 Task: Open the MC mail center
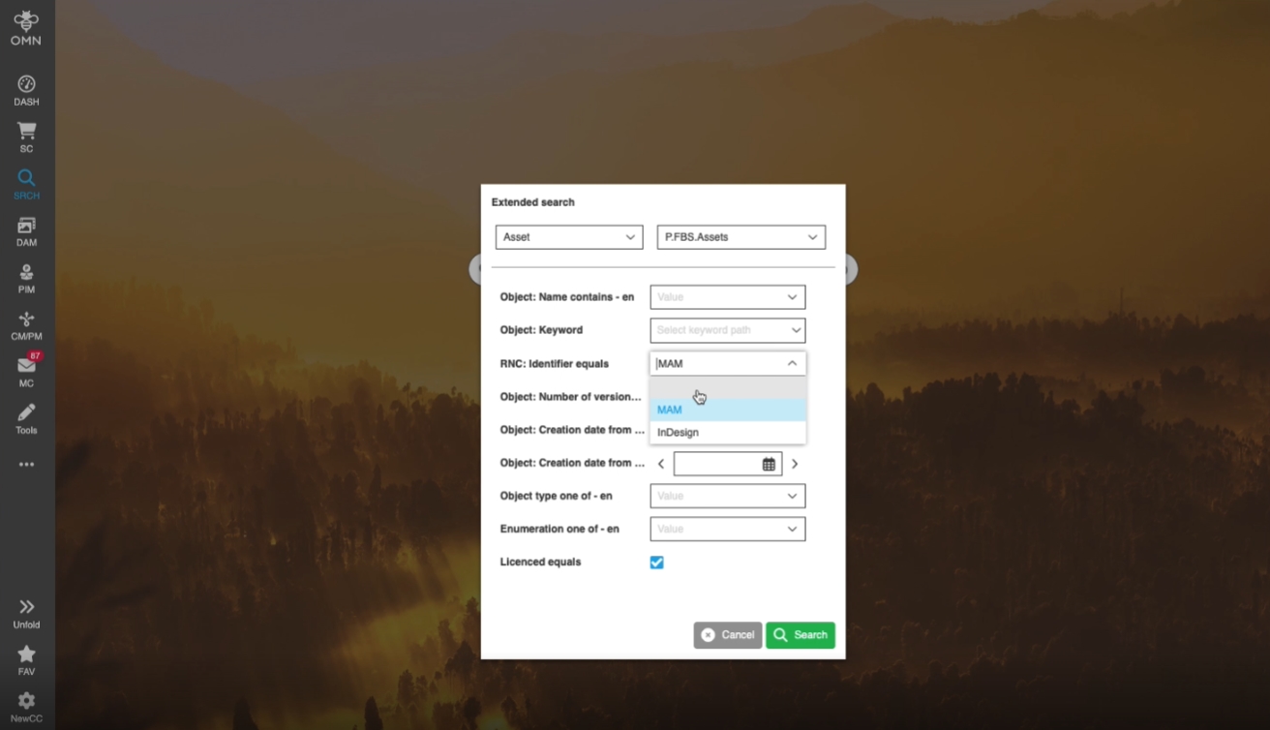[26, 372]
